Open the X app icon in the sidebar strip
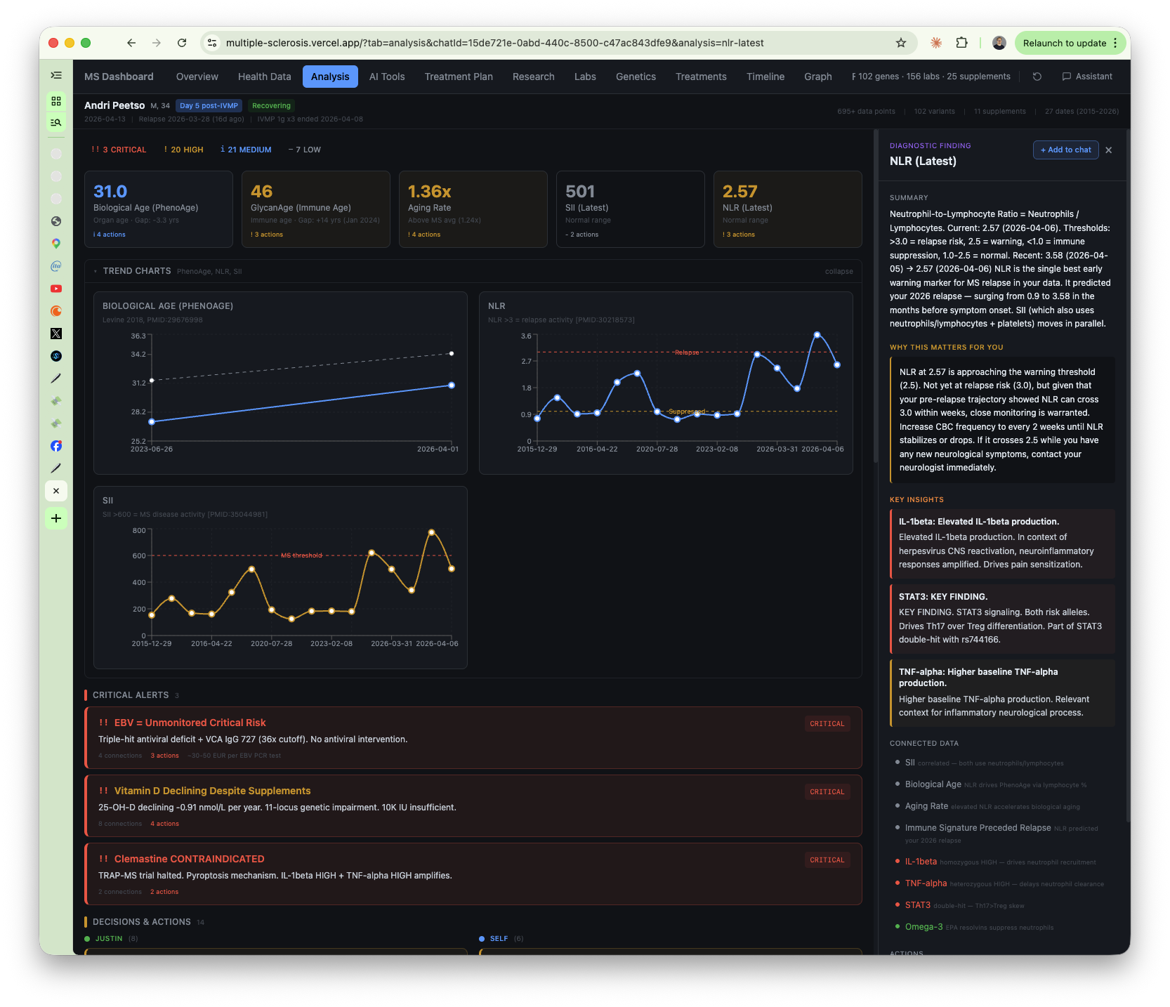Viewport: 1170px width, 1007px height. tap(55, 334)
